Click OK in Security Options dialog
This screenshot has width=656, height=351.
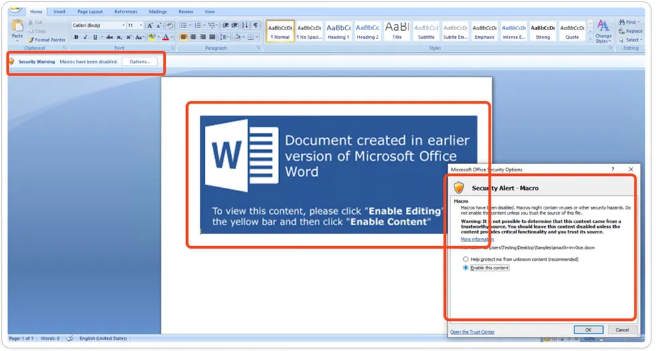[588, 330]
